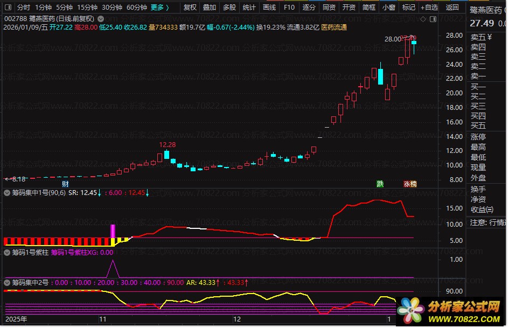Switch to 15分钟 period
509x328 pixels.
(x=87, y=7)
